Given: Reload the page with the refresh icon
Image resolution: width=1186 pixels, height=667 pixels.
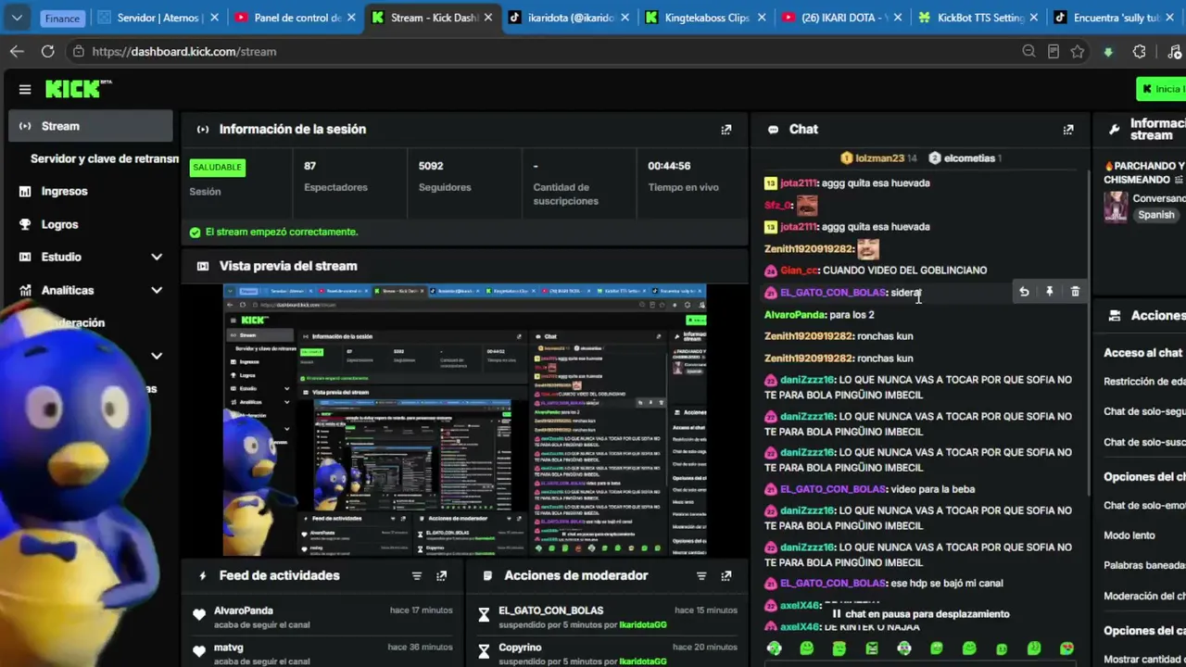Looking at the screenshot, I should [x=47, y=52].
